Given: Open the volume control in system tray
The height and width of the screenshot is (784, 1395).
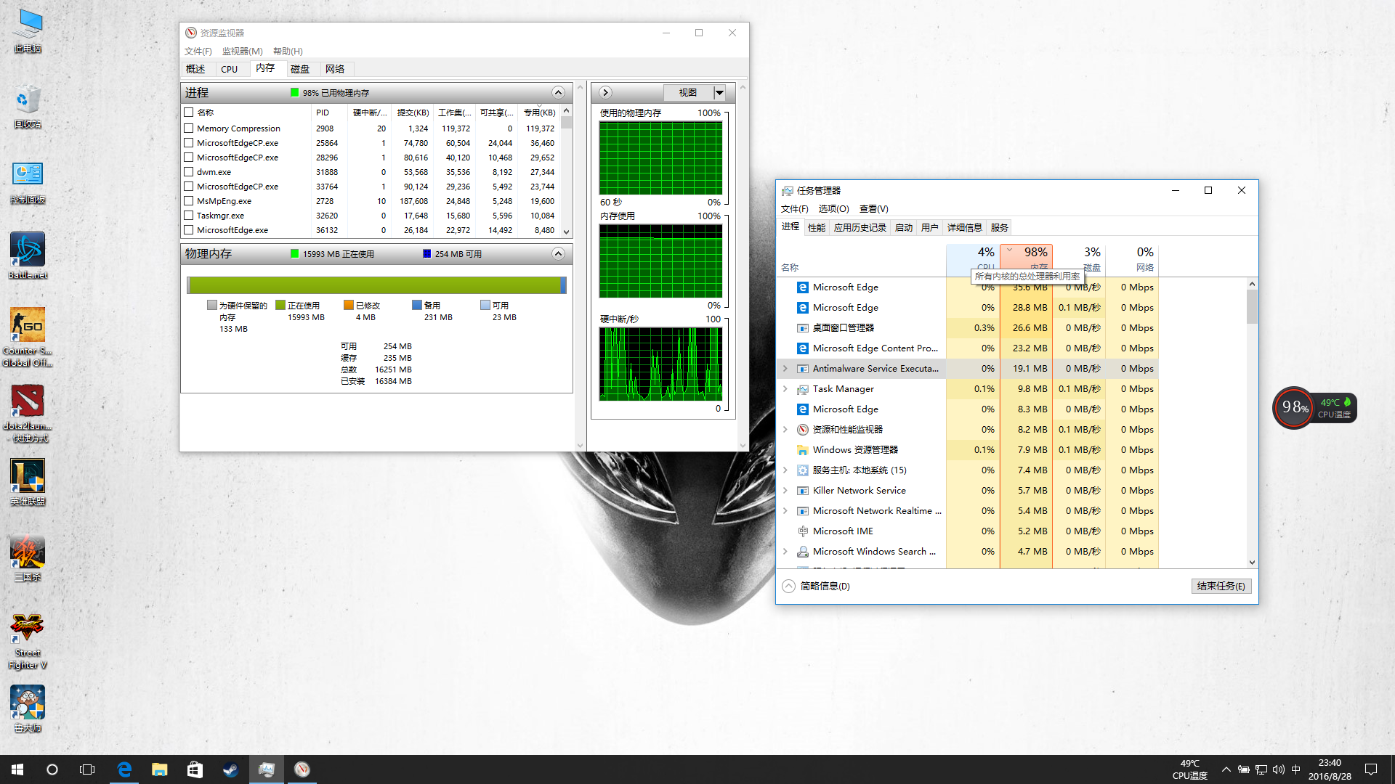Looking at the screenshot, I should [1278, 769].
